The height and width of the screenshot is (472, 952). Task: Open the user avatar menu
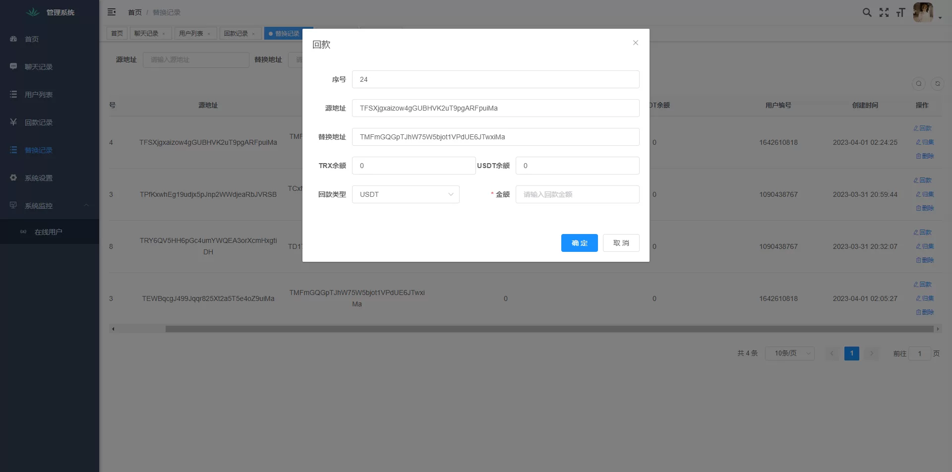(x=923, y=12)
